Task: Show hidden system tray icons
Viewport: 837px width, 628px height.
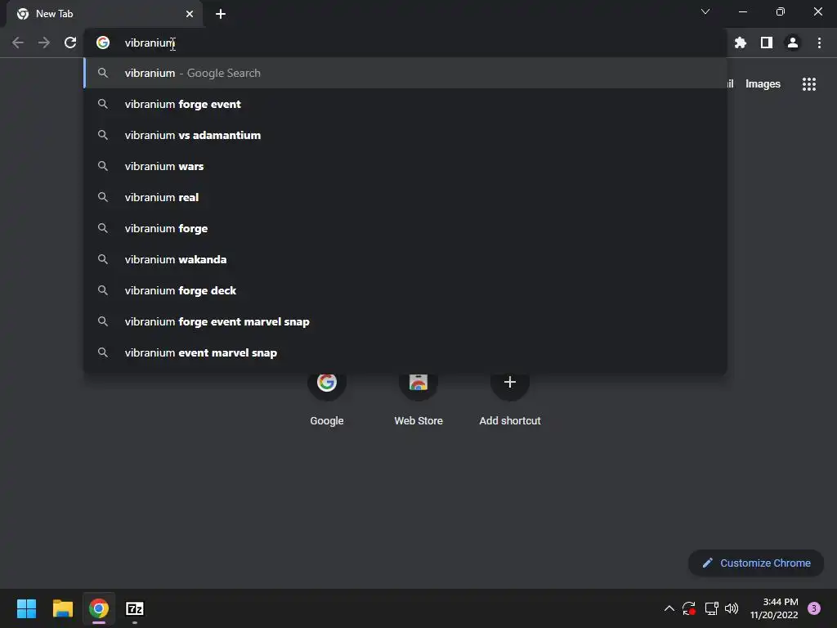Action: point(669,608)
